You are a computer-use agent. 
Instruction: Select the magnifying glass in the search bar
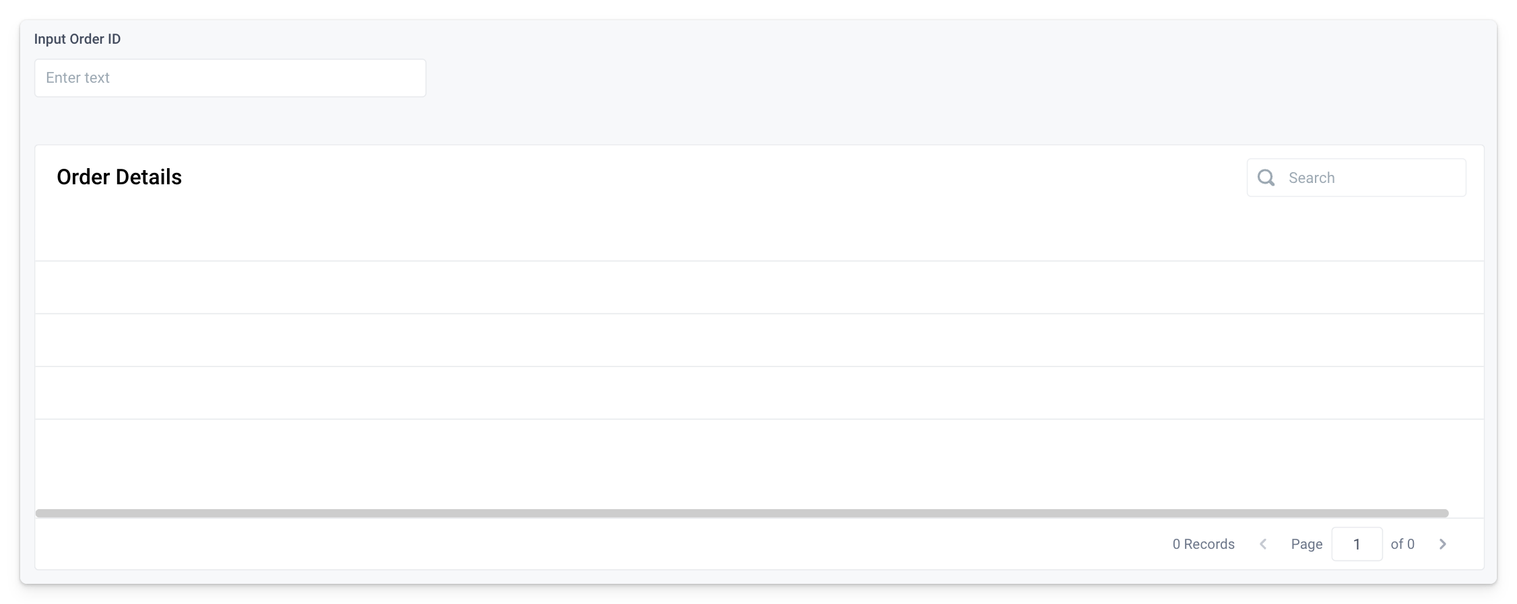point(1266,177)
